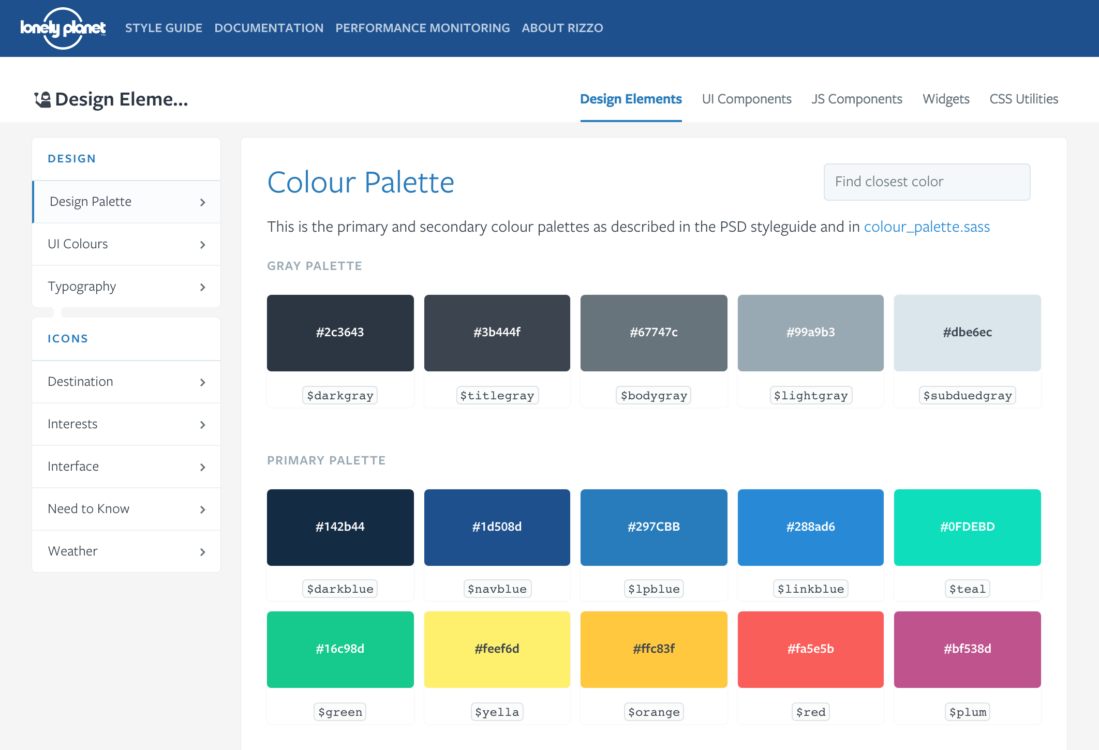Click the chevron next to Weather
The width and height of the screenshot is (1099, 750).
pos(202,552)
